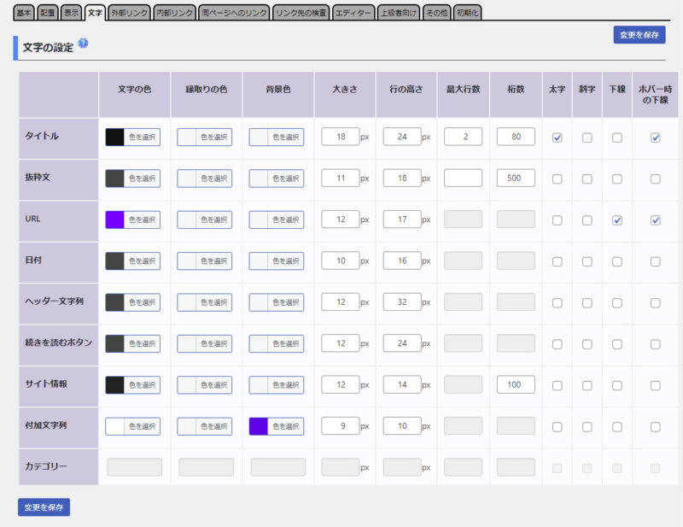Uncheck the 太字 checkbox for タイトル
683x527 pixels.
pyautogui.click(x=557, y=138)
